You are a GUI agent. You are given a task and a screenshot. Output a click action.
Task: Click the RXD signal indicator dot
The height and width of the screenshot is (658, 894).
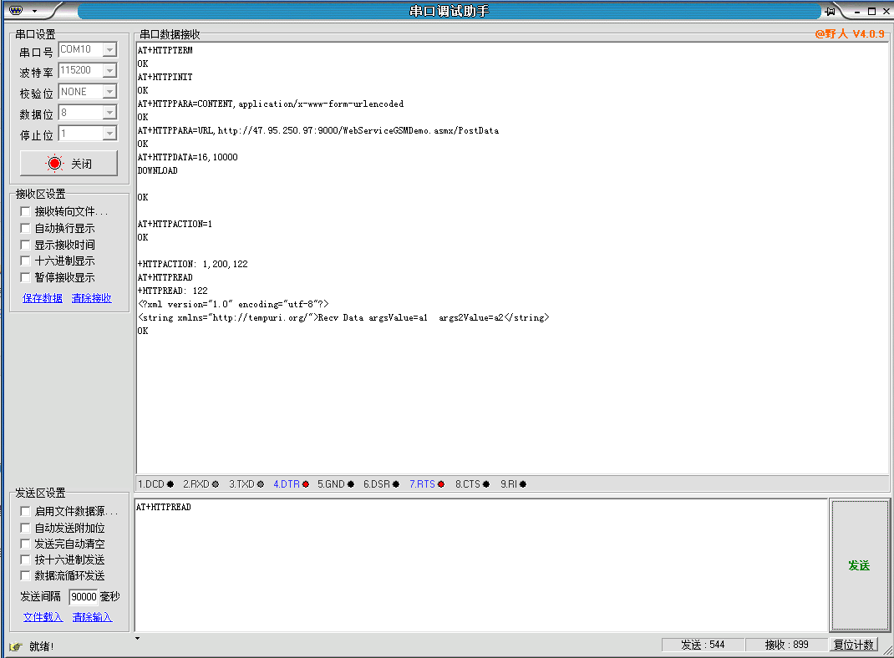[216, 484]
